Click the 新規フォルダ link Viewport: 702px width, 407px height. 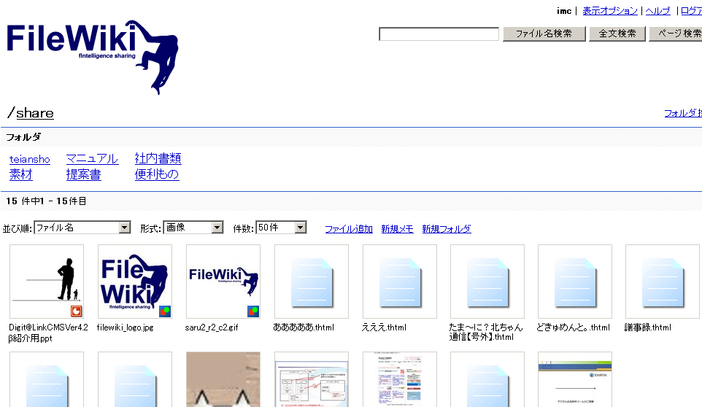[x=447, y=229]
